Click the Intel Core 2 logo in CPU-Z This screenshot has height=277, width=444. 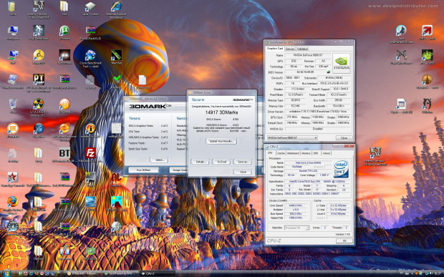pyautogui.click(x=341, y=169)
